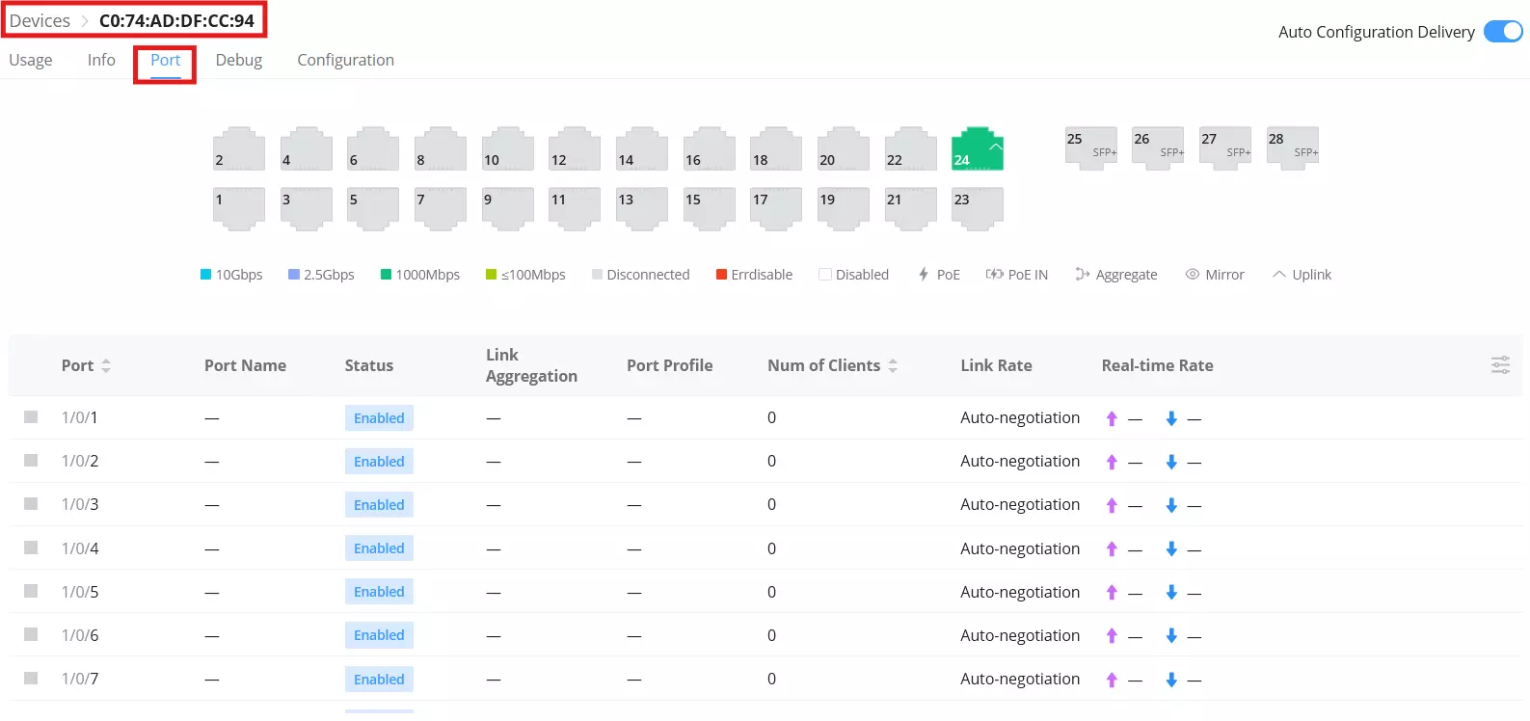
Task: Click the Real-time Rate column header
Action: [x=1158, y=365]
